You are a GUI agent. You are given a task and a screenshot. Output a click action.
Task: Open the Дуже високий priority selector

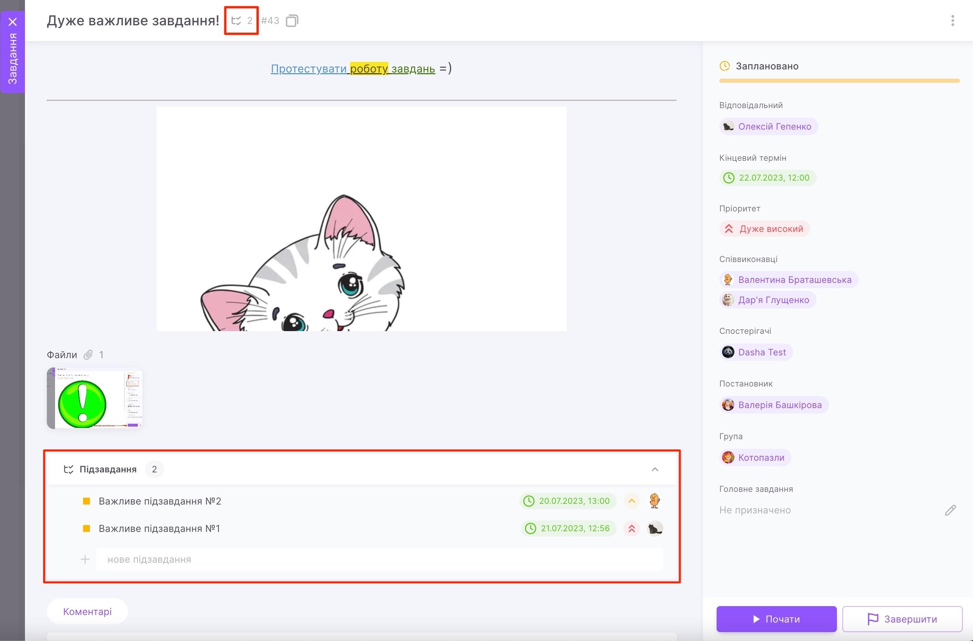764,229
